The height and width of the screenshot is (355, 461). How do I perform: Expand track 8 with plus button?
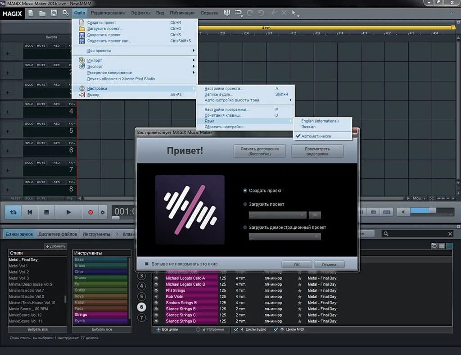pos(8,190)
